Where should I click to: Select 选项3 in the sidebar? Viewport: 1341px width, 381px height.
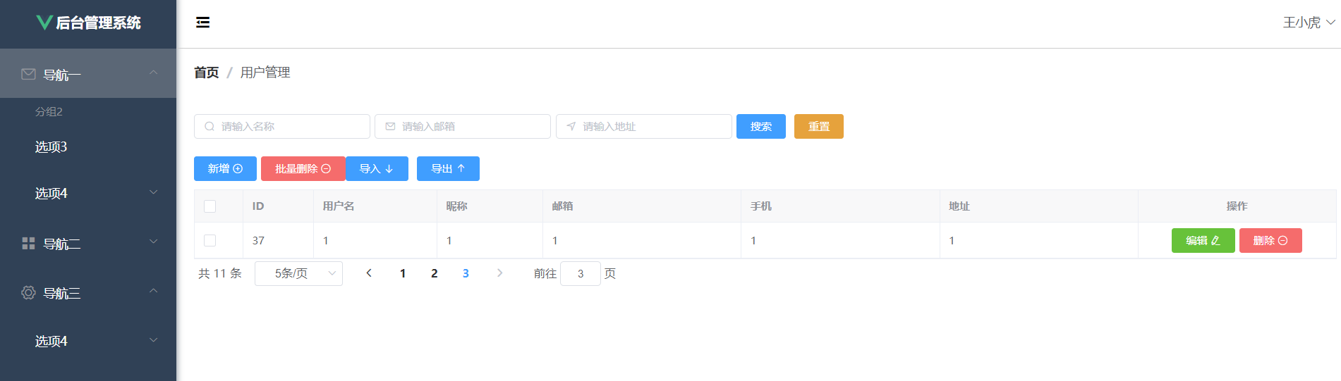(x=51, y=147)
